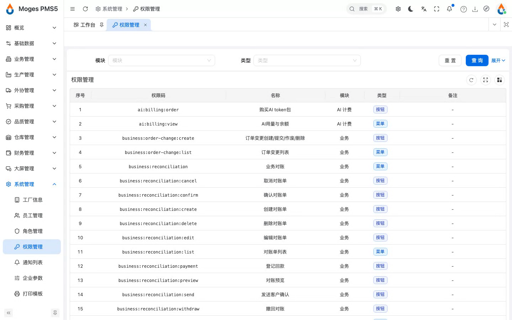Screen dimensions: 512x320
Task: Open the search box in header
Action: [366, 9]
